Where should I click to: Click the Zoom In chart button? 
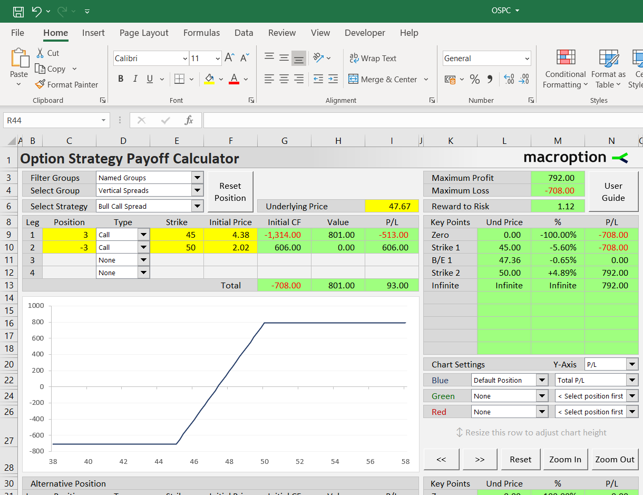pos(565,459)
